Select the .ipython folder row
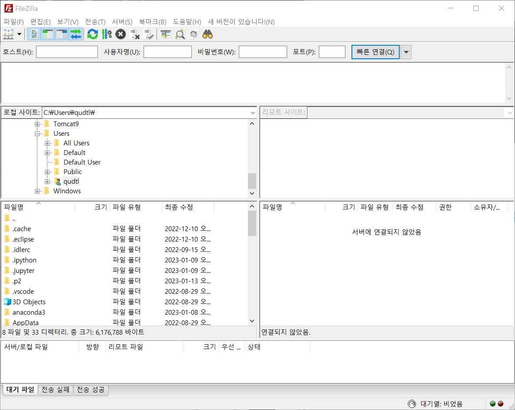This screenshot has width=515, height=410. tap(125, 260)
